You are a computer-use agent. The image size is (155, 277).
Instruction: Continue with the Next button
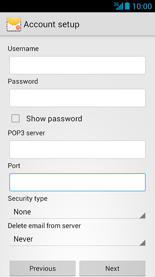pos(112,268)
